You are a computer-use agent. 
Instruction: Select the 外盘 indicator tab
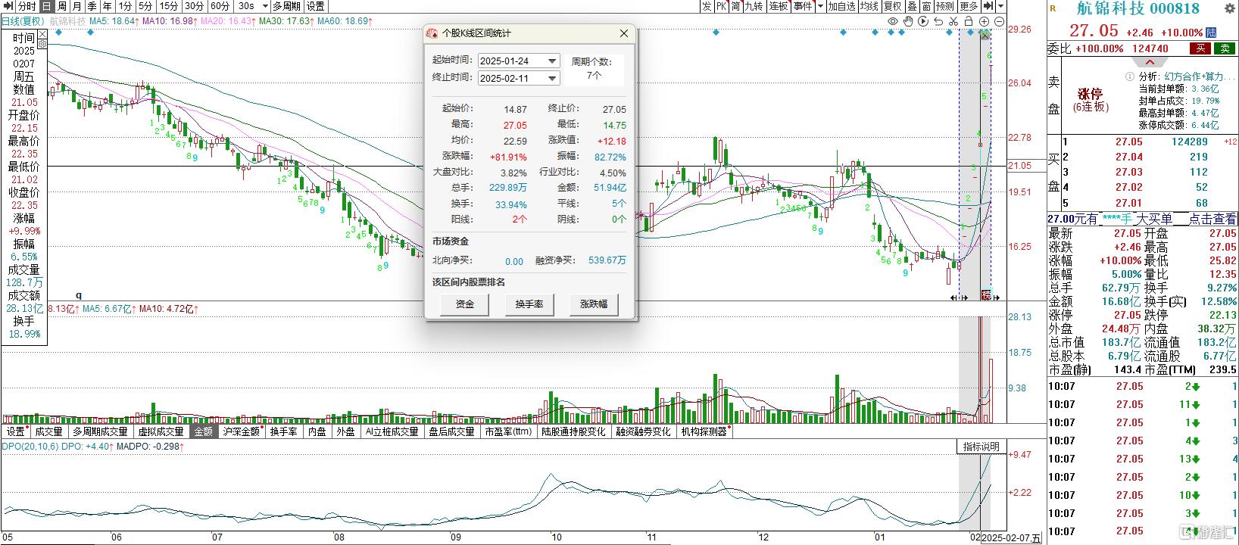point(345,431)
